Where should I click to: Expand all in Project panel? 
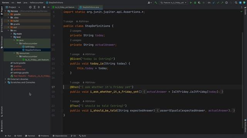[34, 7]
